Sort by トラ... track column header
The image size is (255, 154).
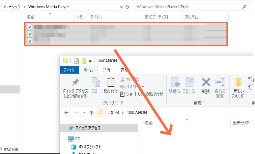(x=81, y=17)
